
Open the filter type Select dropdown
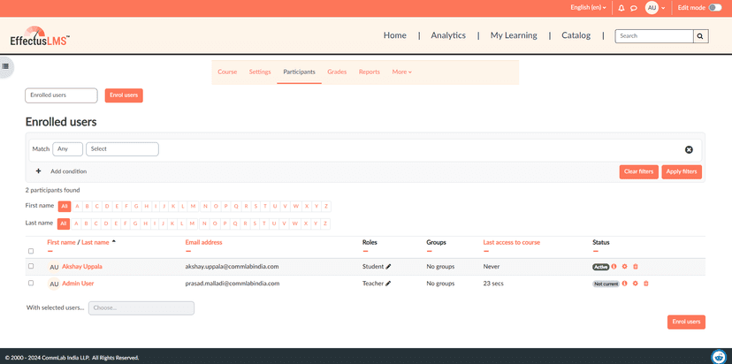pos(122,149)
